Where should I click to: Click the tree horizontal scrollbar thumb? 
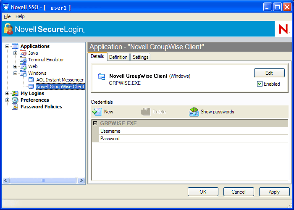pyautogui.click(x=43, y=180)
